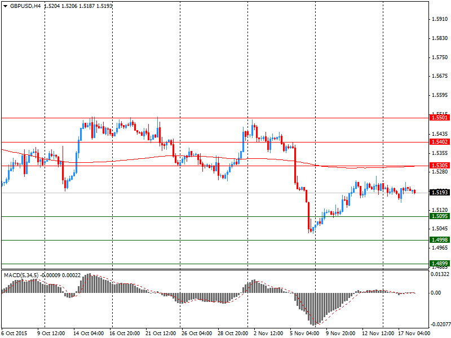Select price scale value 1.5355
Viewport: 451px width, 338px height.
click(x=440, y=153)
